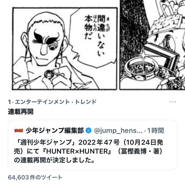This screenshot has width=185, height=185.
Task: Open the 少年ジャンプ編集部 account name
Action: [x=55, y=131]
